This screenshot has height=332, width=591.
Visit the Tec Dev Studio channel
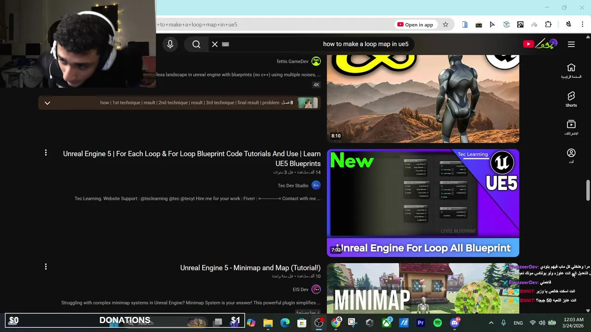[293, 185]
